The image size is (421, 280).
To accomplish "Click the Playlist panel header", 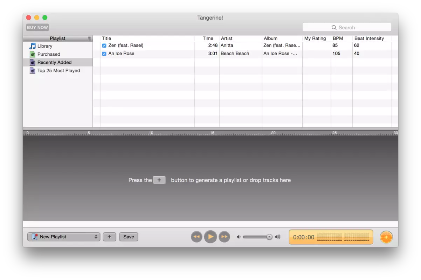I will [58, 38].
